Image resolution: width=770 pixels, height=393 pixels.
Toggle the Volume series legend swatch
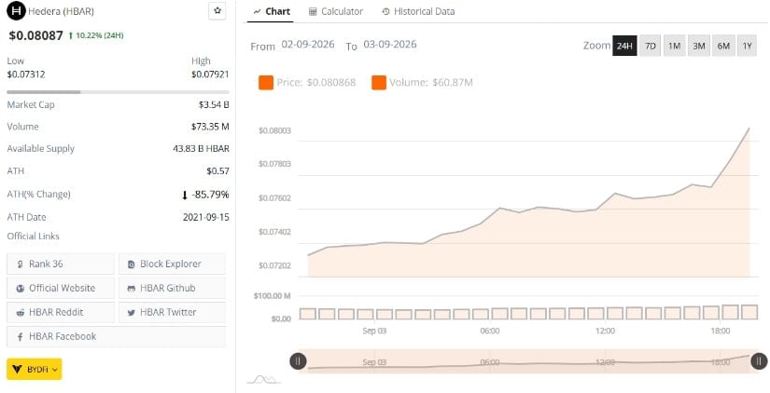click(379, 83)
